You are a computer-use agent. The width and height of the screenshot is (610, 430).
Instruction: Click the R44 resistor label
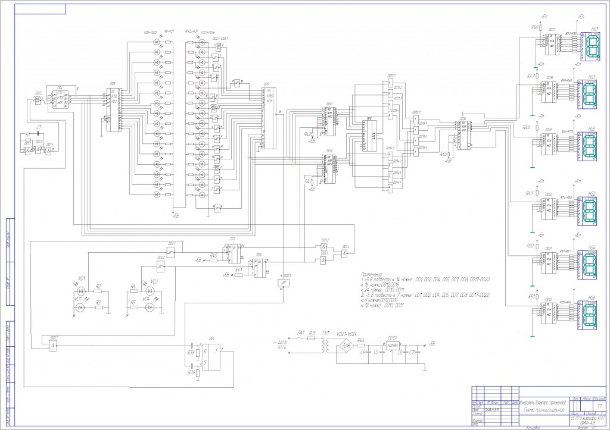360,340
